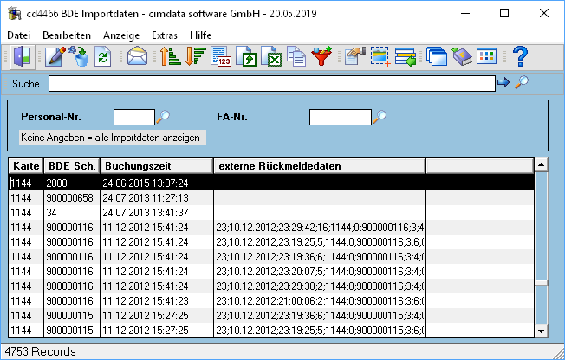Click the blue arrow beside the Suche field
565x360 pixels.
pos(503,82)
